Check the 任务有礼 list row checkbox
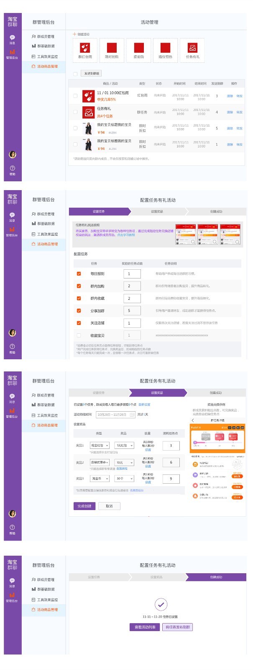This screenshot has width=253, height=670. pyautogui.click(x=75, y=112)
